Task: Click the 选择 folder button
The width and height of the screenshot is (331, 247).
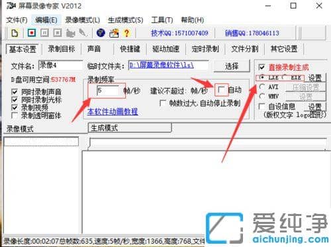Action: click(x=232, y=66)
